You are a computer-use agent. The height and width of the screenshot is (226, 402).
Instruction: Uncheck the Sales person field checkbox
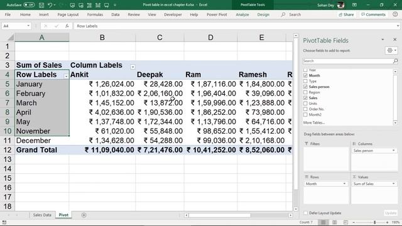305,87
